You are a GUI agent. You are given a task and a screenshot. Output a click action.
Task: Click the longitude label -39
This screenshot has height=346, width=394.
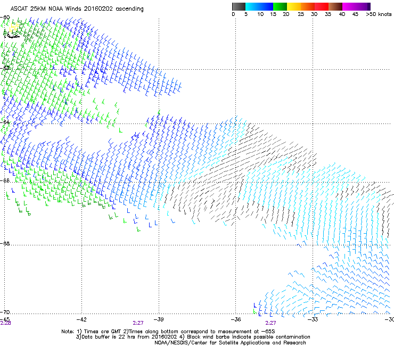pos(159,319)
